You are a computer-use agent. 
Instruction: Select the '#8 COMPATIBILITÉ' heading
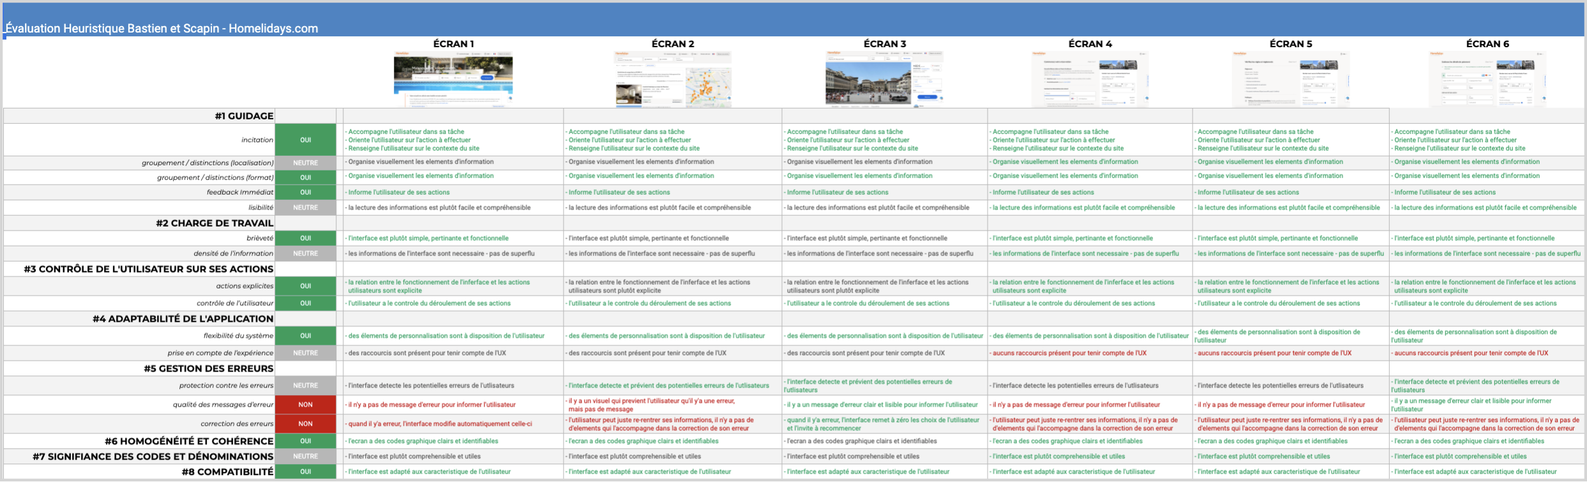click(x=227, y=472)
